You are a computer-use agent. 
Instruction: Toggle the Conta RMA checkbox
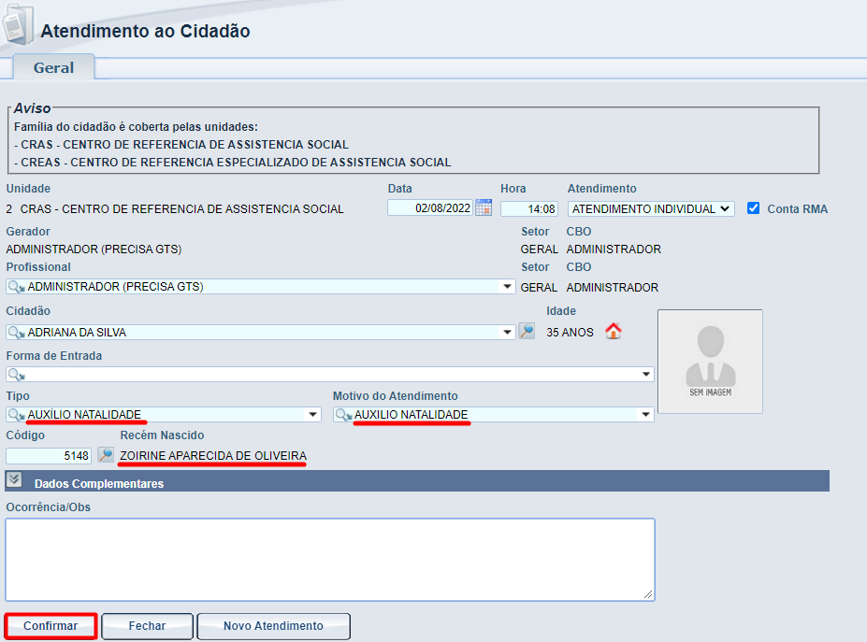coord(754,208)
